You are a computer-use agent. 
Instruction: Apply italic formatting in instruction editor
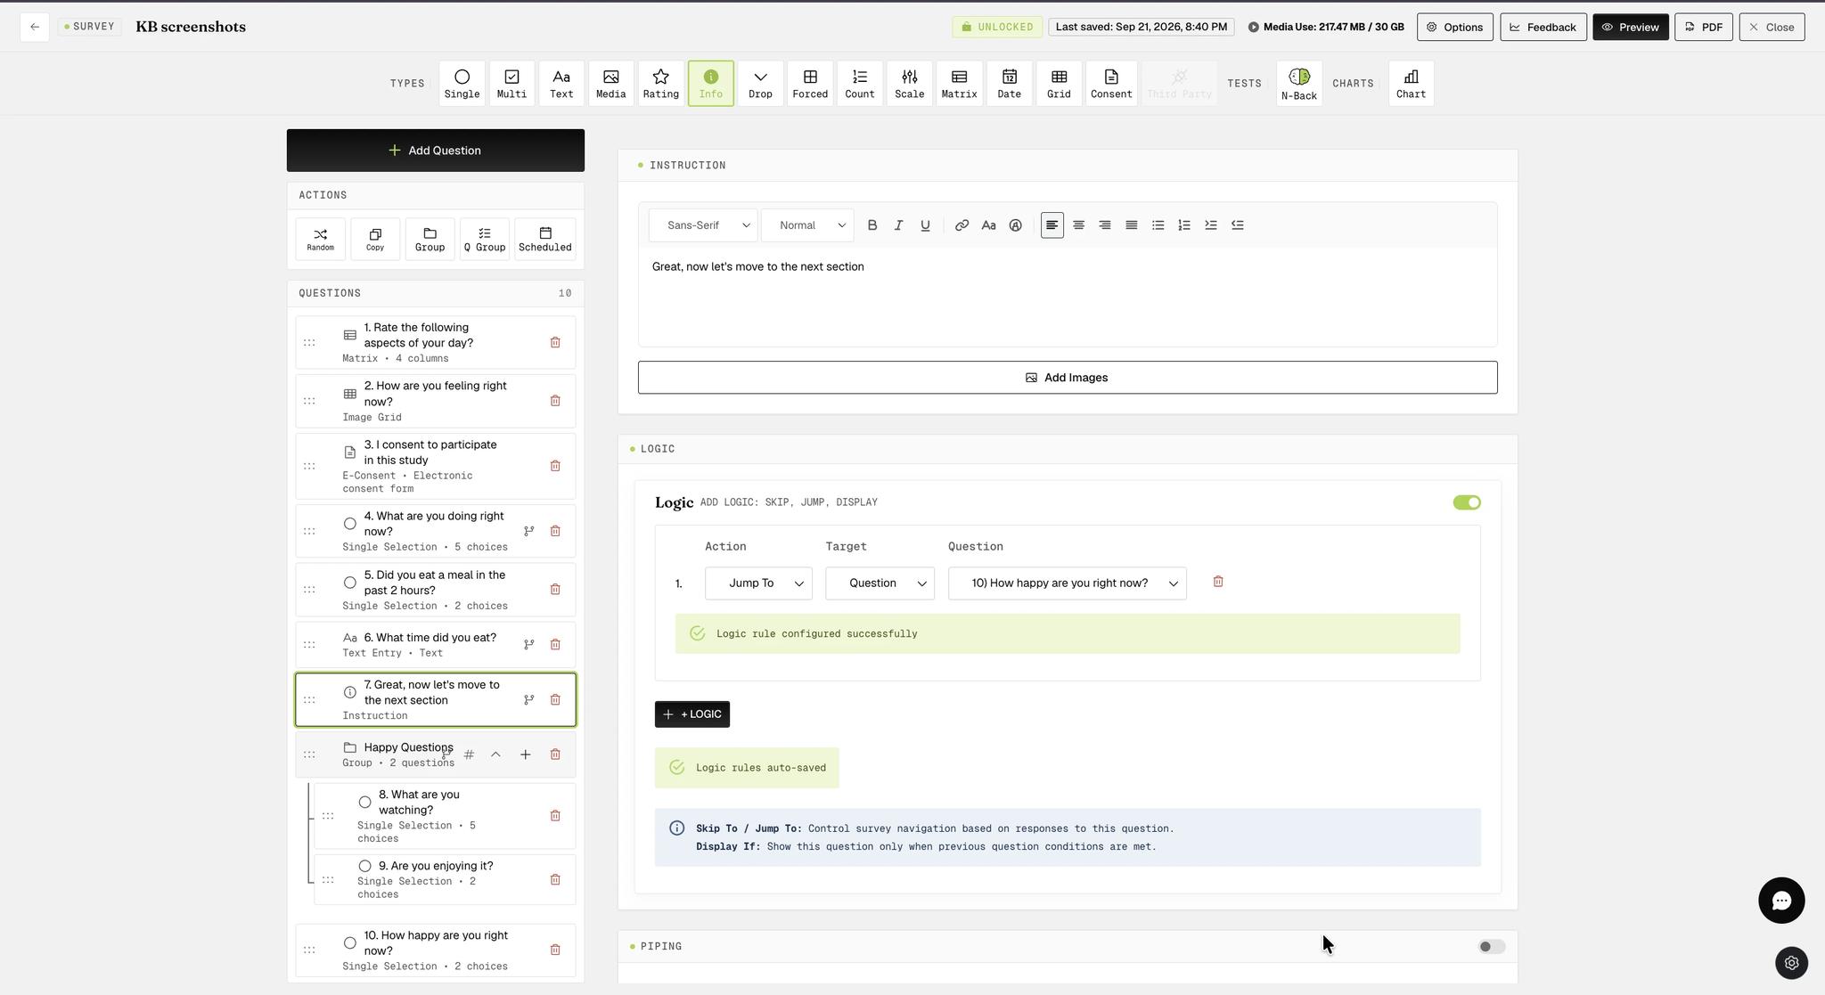coord(898,225)
